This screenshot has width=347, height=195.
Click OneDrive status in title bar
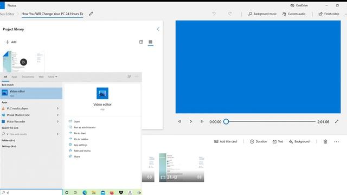pos(299,5)
